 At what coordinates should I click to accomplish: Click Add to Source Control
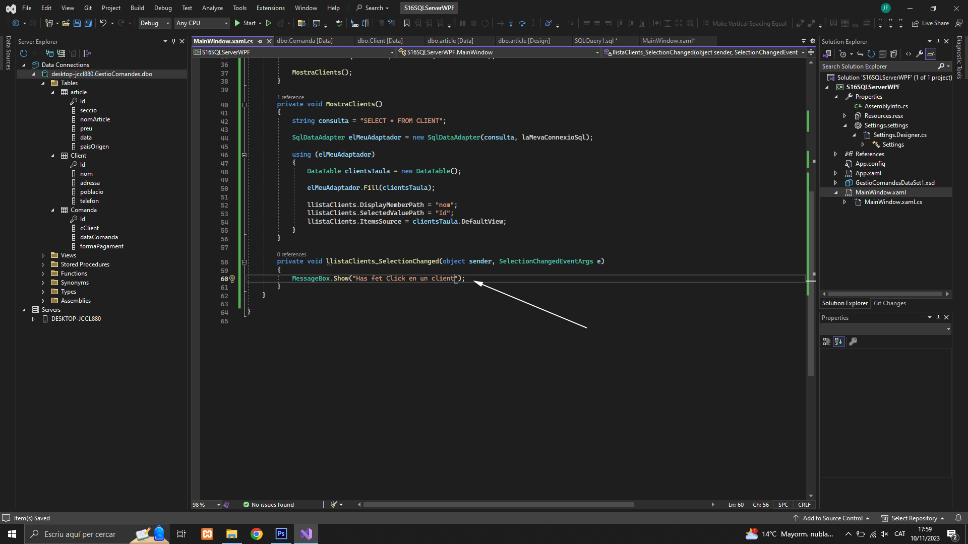(832, 518)
